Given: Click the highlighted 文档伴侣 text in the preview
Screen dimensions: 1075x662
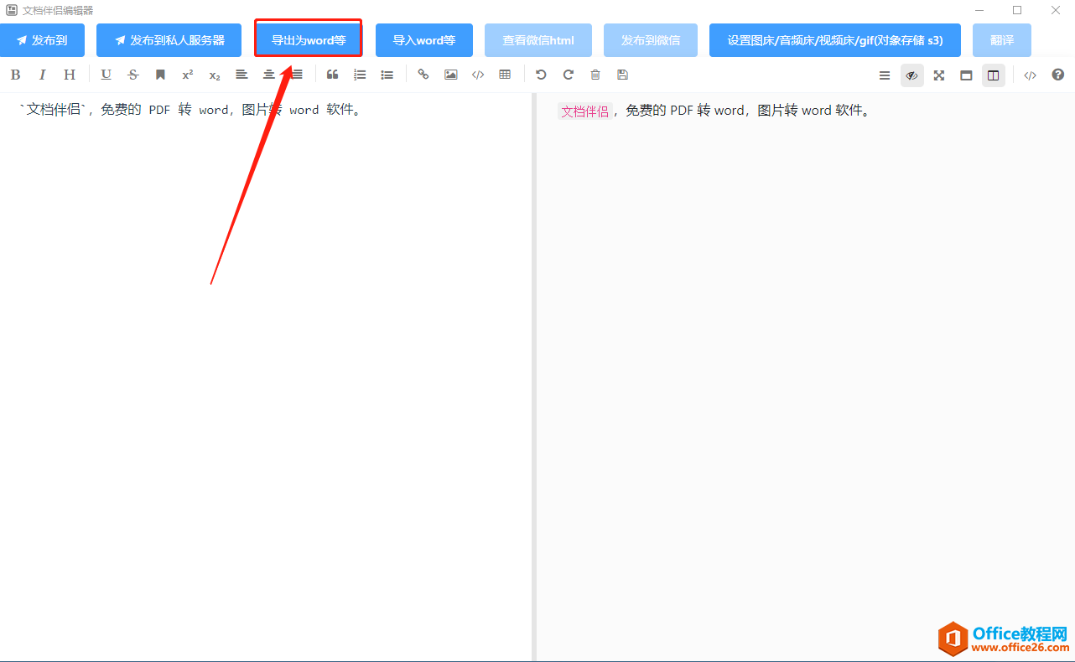Looking at the screenshot, I should 585,111.
